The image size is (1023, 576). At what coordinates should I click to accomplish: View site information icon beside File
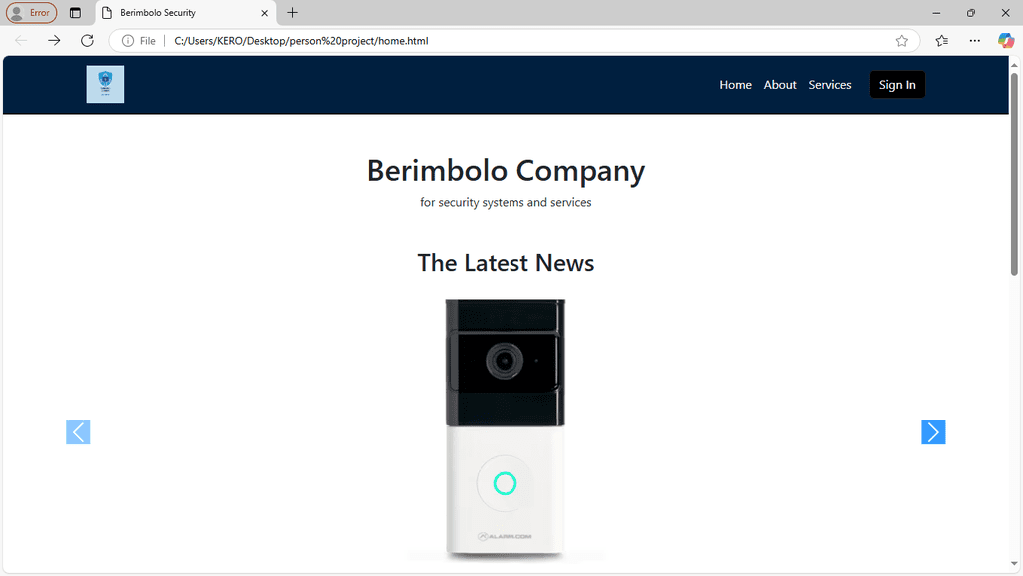click(x=128, y=40)
